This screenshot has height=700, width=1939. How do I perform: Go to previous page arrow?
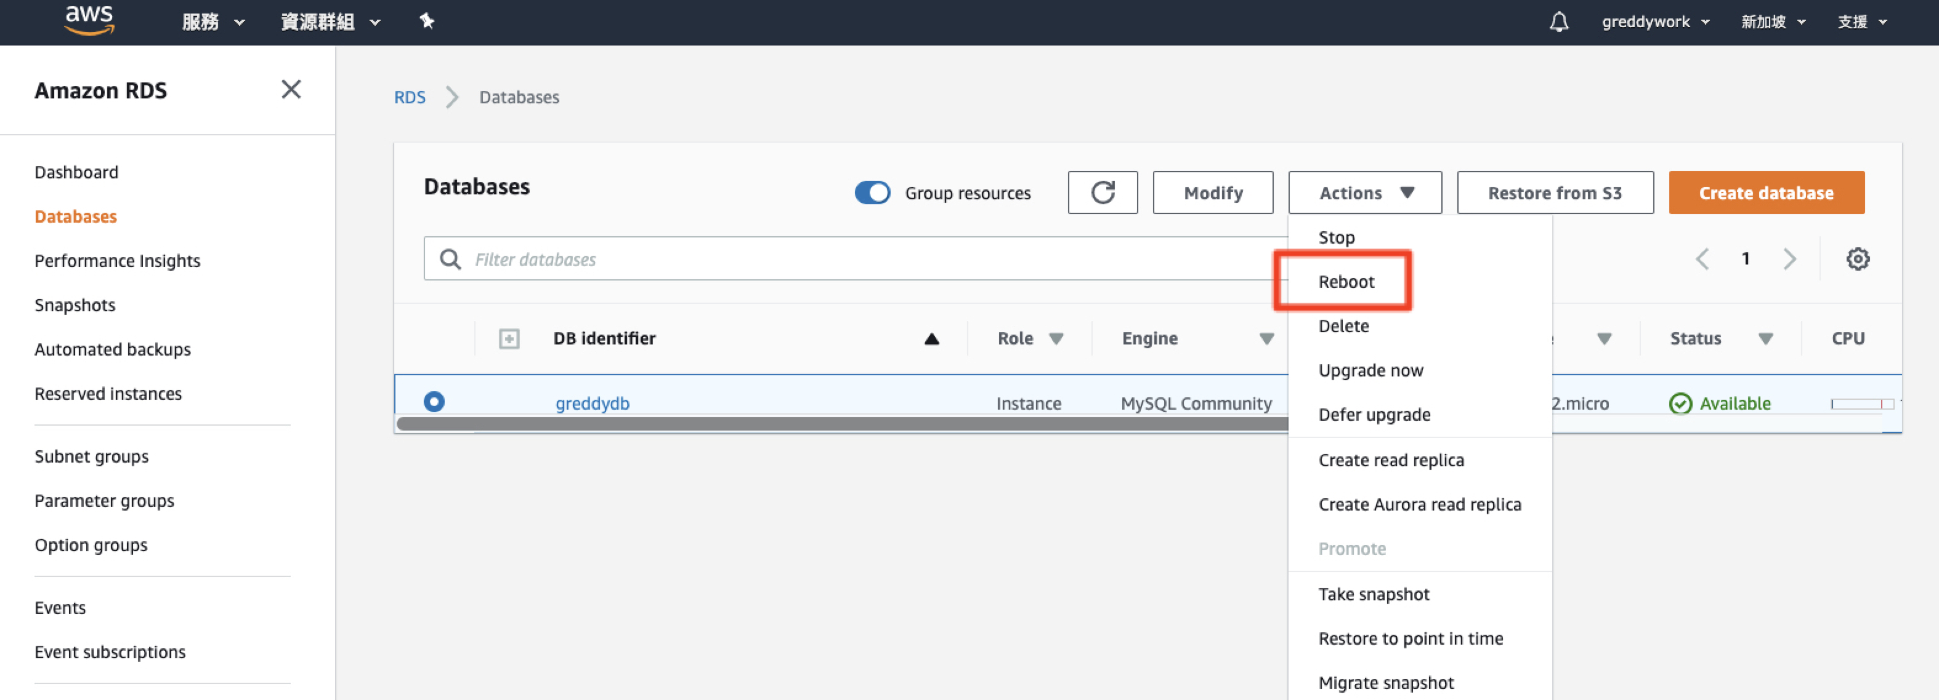pyautogui.click(x=1702, y=260)
